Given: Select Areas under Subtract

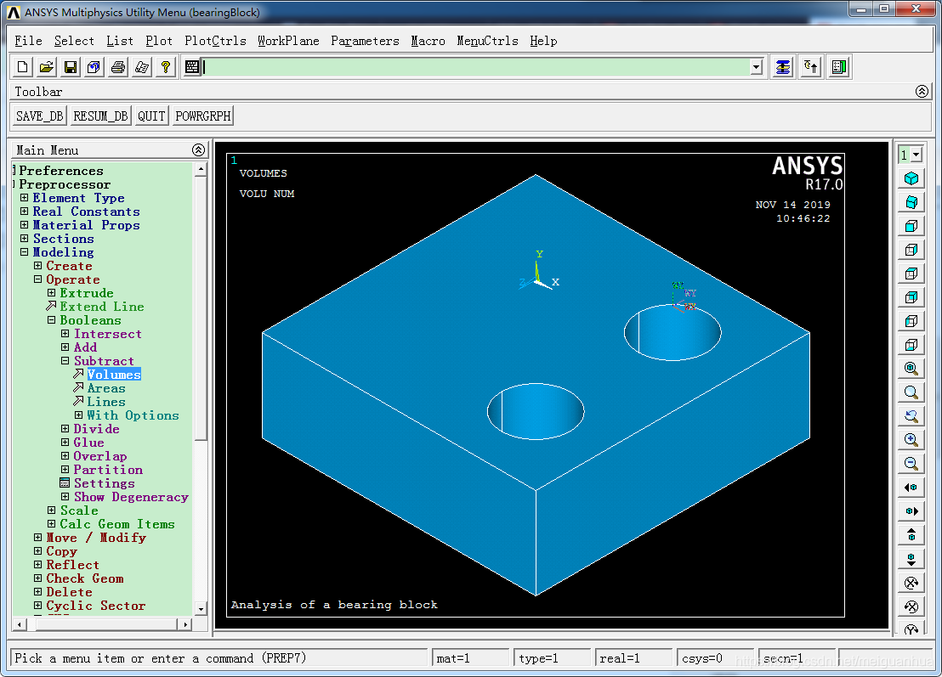Looking at the screenshot, I should coord(106,388).
